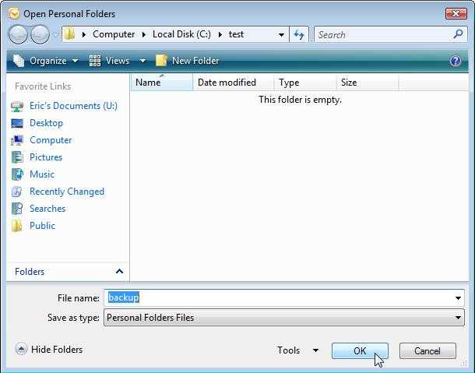Screen dimensions: 475x373
Task: Go to Desktop in Favorite Links
Action: (x=47, y=123)
